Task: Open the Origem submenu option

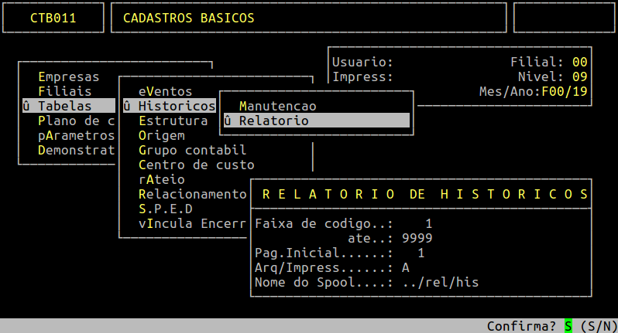Action: (x=161, y=135)
